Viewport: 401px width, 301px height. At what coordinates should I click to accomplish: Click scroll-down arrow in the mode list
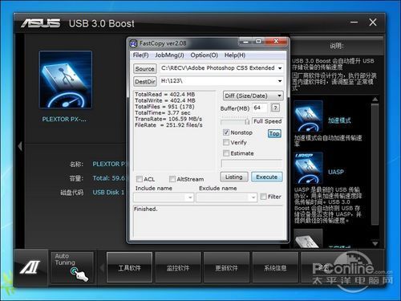pyautogui.click(x=375, y=243)
